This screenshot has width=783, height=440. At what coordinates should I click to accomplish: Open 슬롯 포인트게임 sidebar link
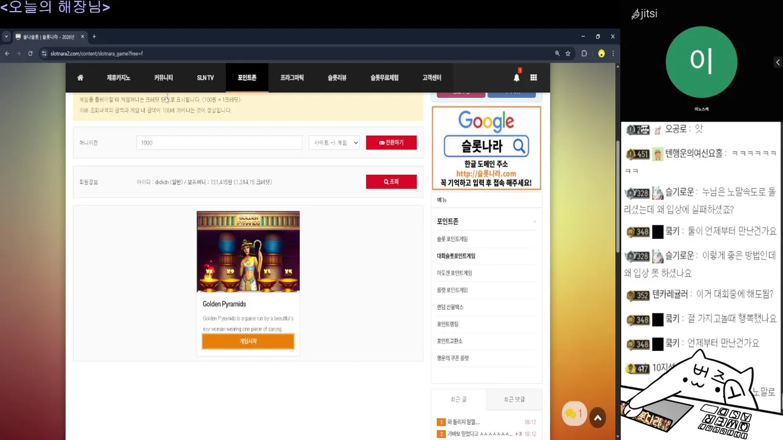(x=452, y=239)
